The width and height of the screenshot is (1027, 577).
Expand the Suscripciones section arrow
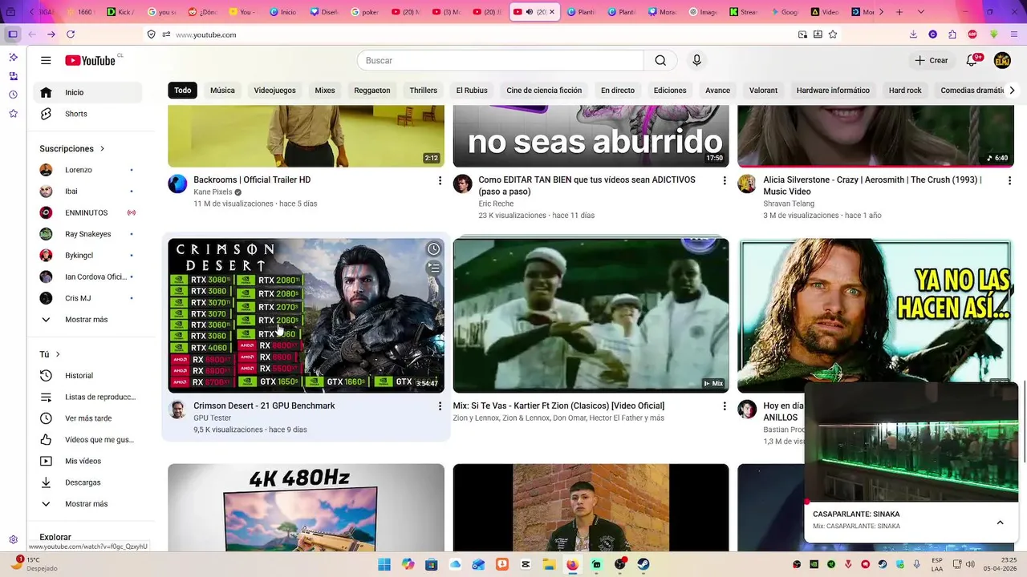click(102, 149)
